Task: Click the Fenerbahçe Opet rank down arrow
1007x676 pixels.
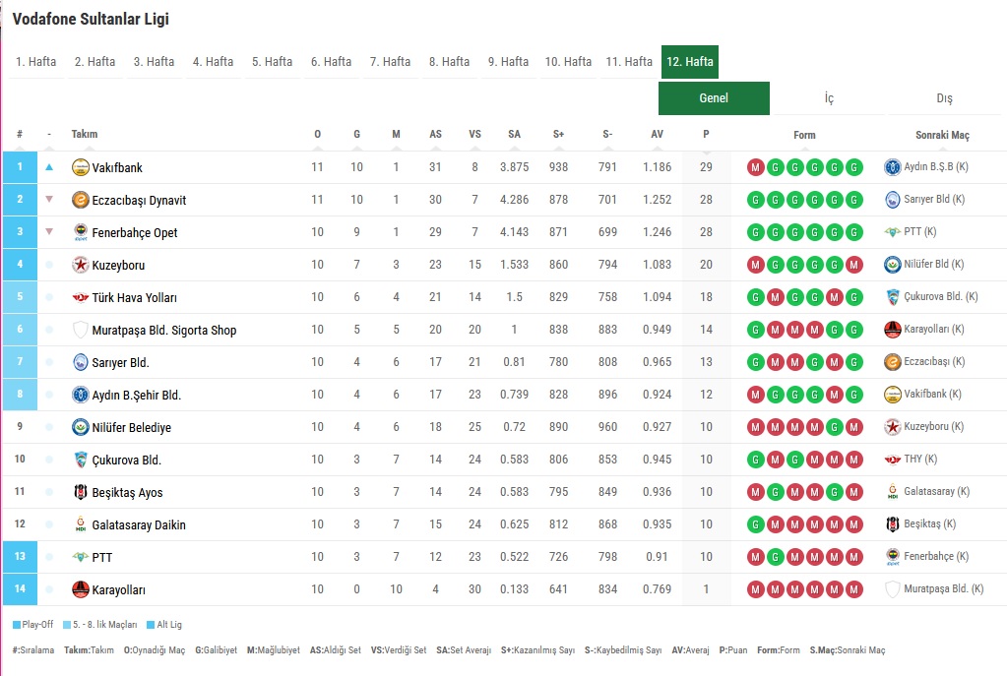Action: coord(49,232)
